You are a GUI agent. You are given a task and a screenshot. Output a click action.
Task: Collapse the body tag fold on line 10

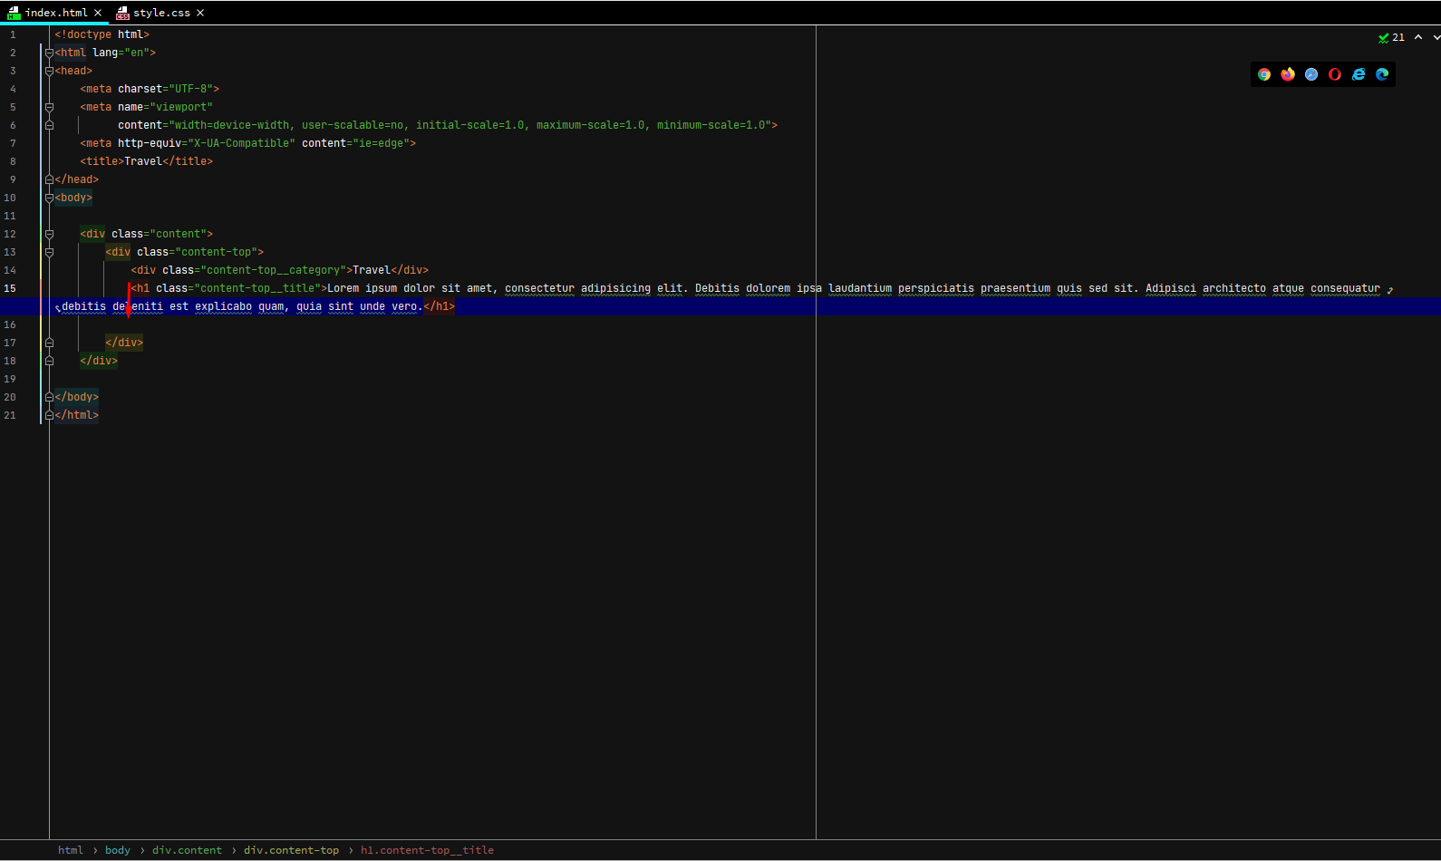(x=49, y=198)
